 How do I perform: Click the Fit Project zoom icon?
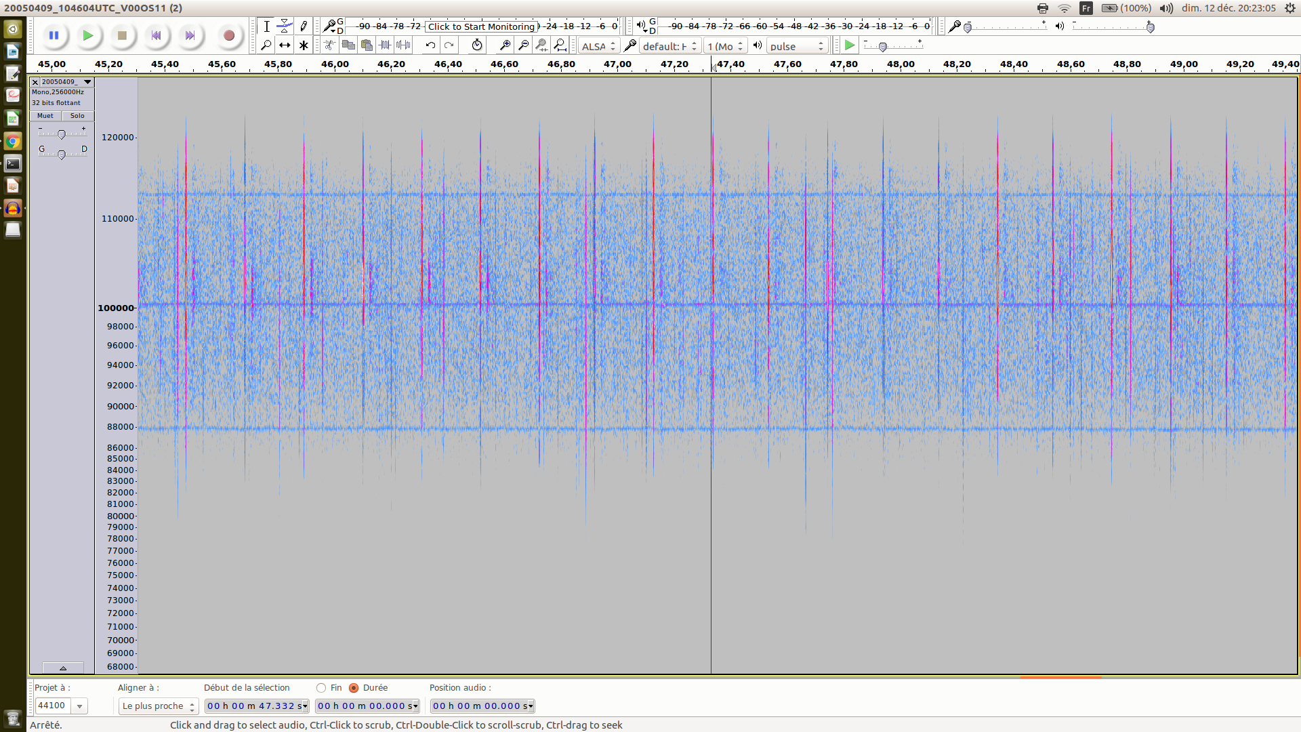(560, 45)
